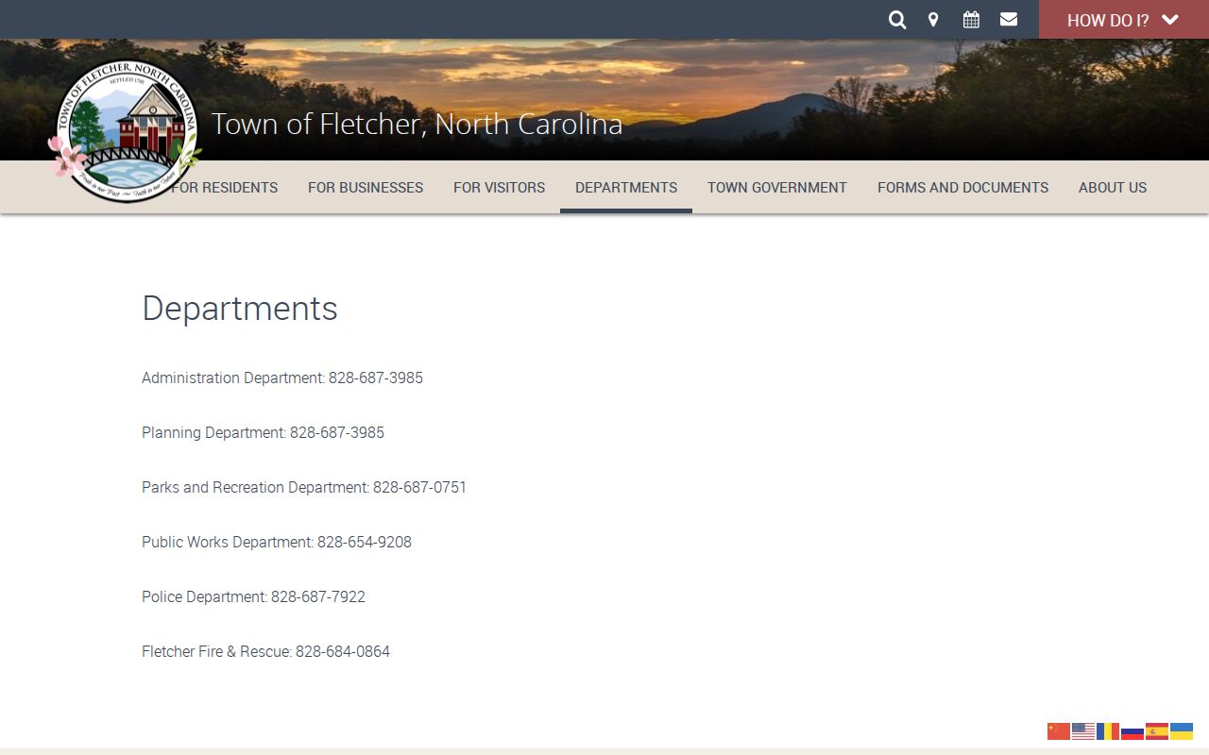1209x755 pixels.
Task: Expand the HOW DO I? dropdown
Action: click(x=1124, y=20)
